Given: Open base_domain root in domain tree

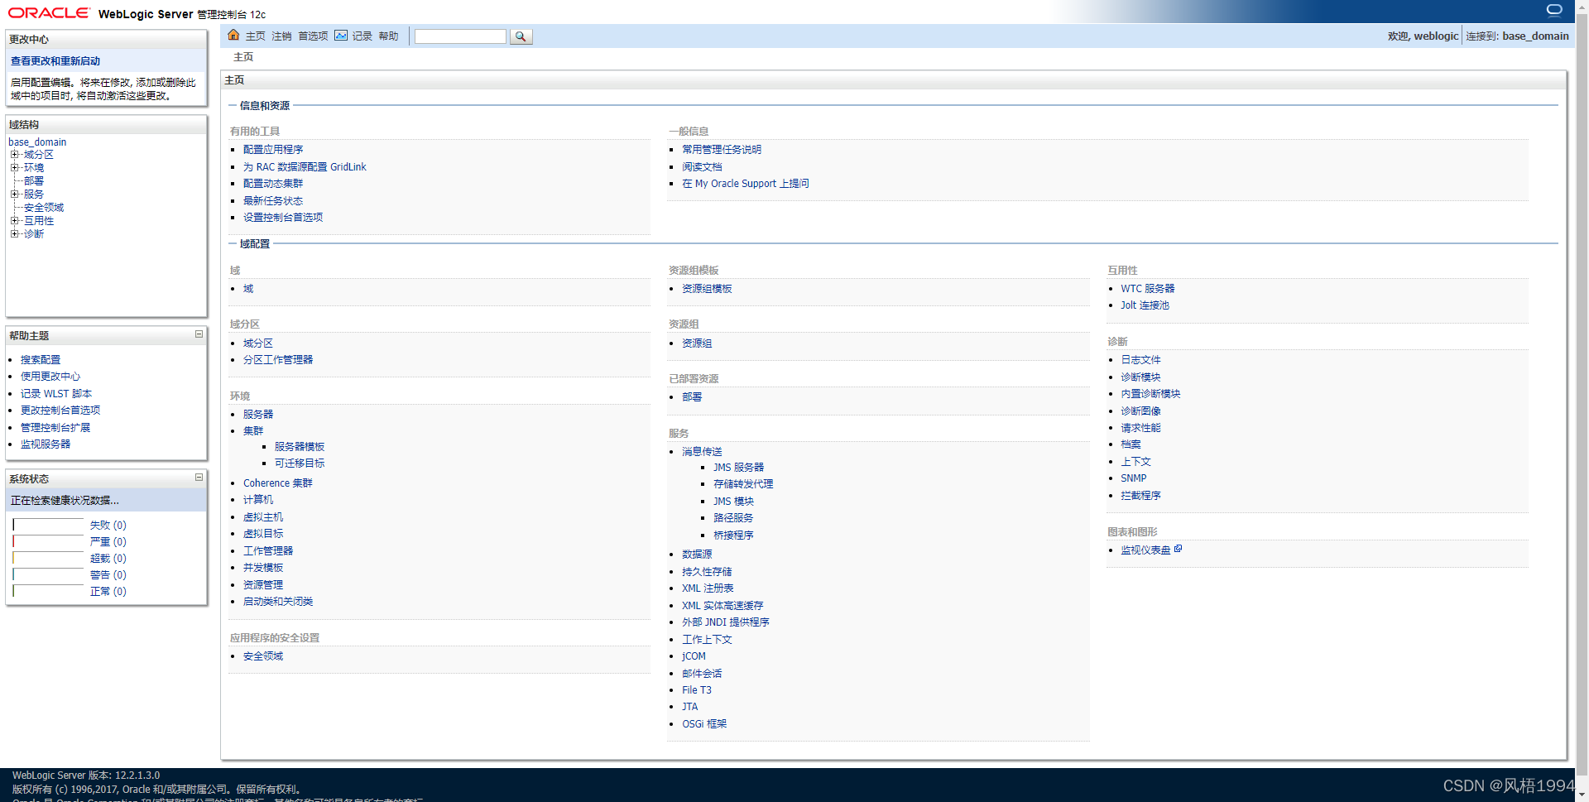Looking at the screenshot, I should point(37,142).
